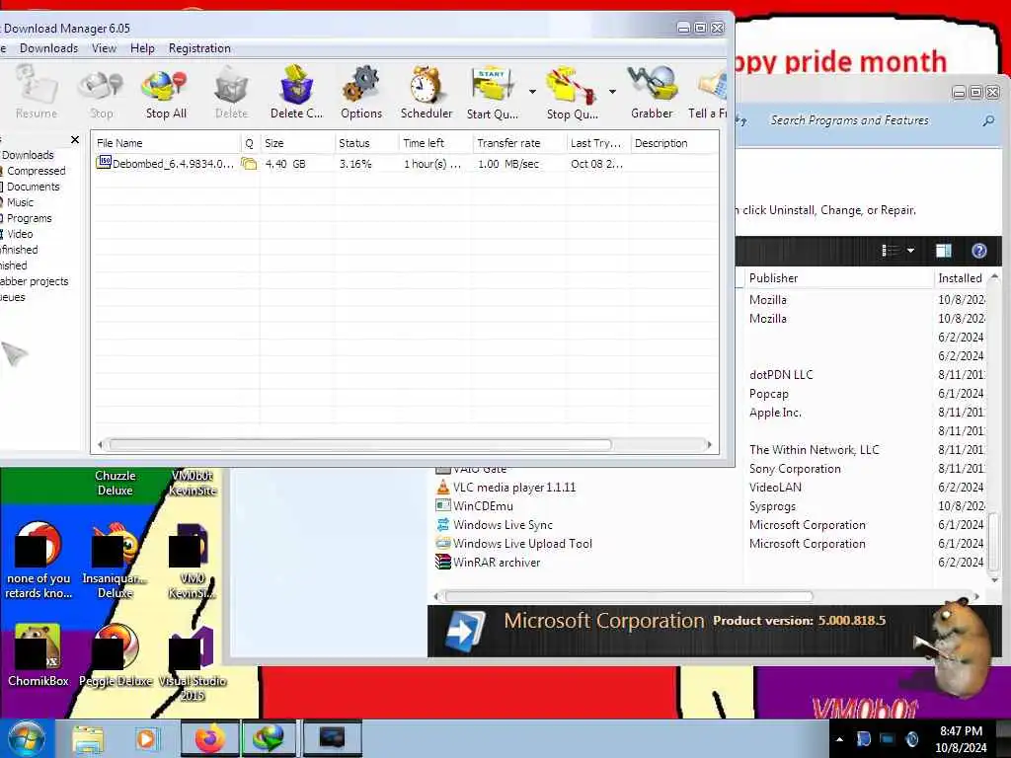Expand the Start Queue dropdown arrow
The image size is (1011, 758).
532,92
